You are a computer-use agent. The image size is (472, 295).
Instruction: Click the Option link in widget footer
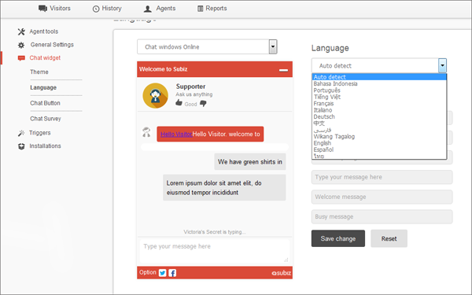(x=148, y=272)
